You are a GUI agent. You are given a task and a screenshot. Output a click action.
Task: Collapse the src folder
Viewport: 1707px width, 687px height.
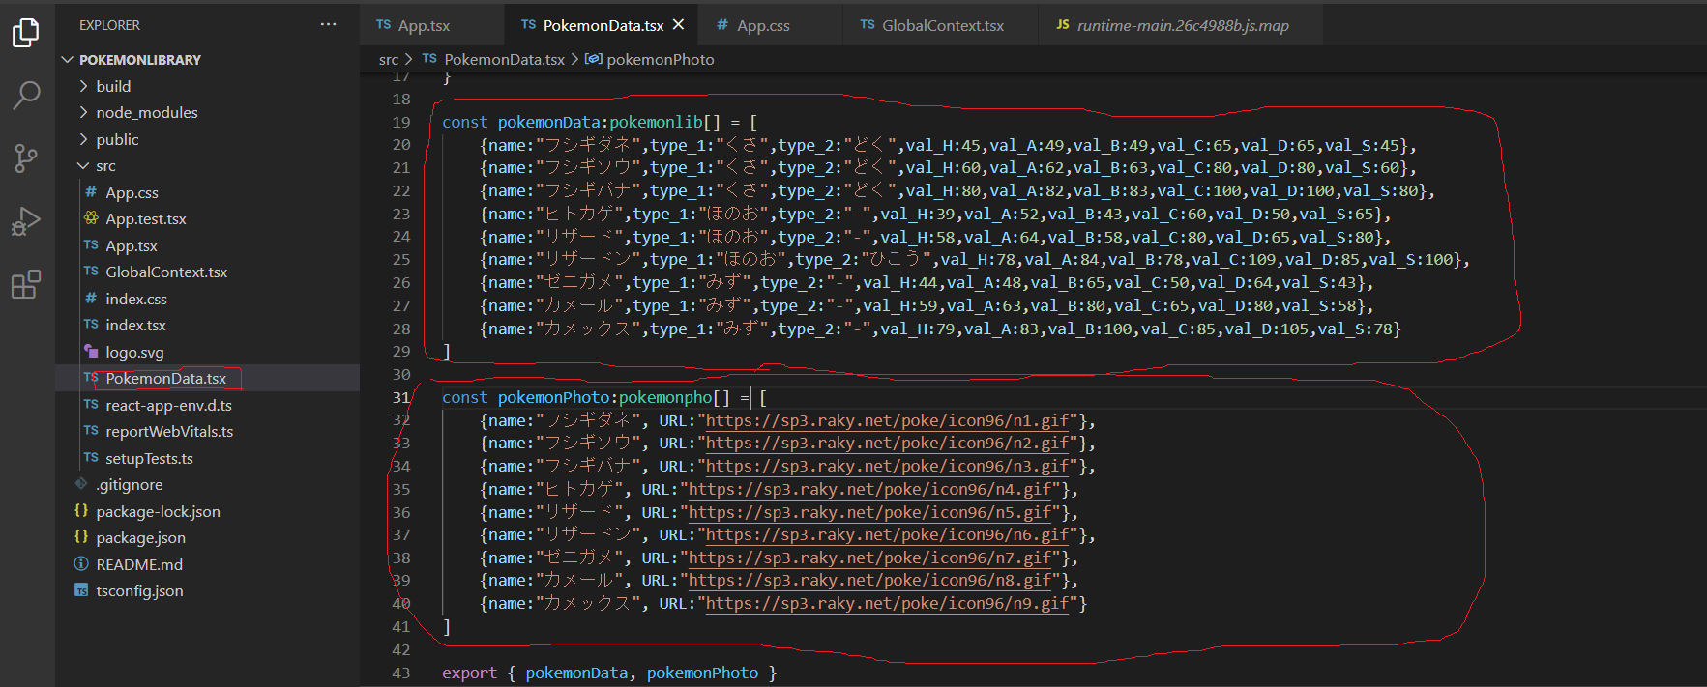[207, 166]
